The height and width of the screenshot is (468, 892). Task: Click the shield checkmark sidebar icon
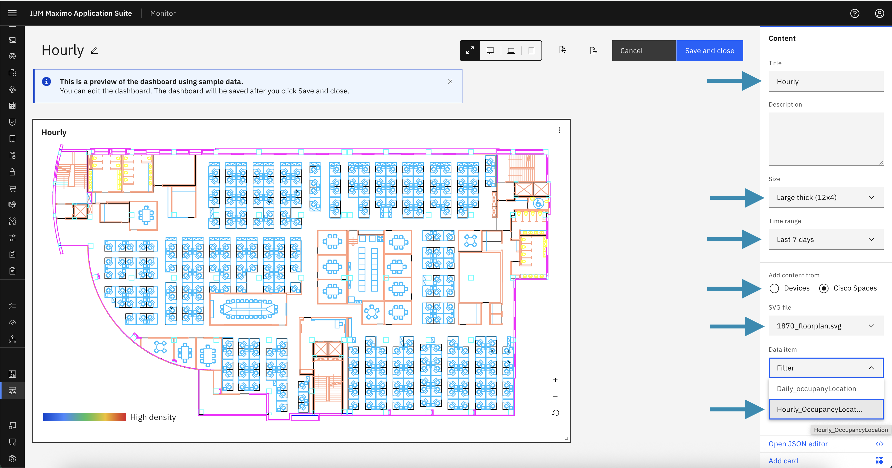click(12, 122)
